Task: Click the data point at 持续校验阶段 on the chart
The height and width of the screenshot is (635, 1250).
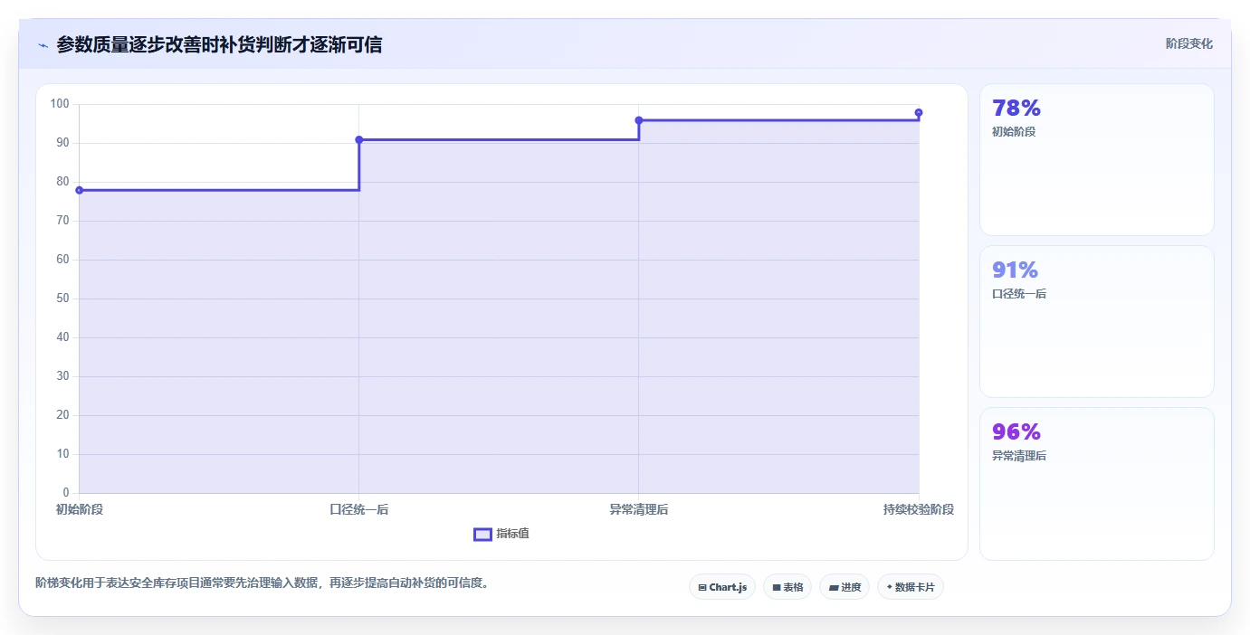Action: point(919,112)
